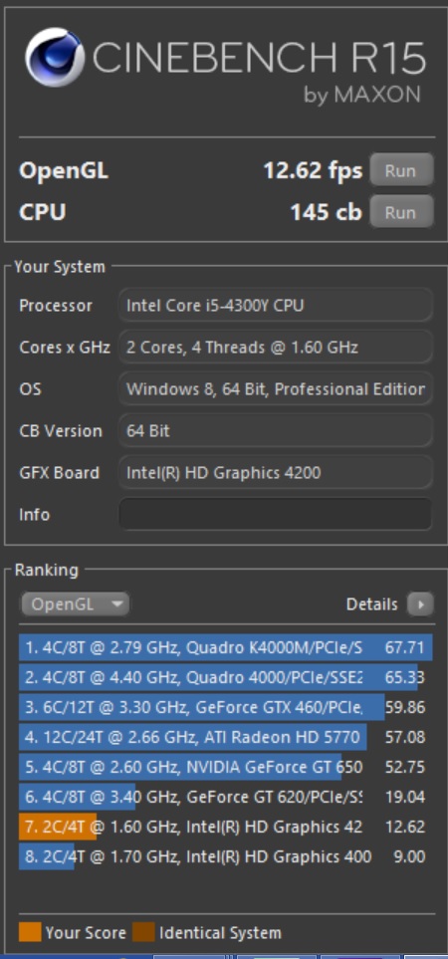Run the CPU benchmark
The image size is (448, 959).
point(401,212)
